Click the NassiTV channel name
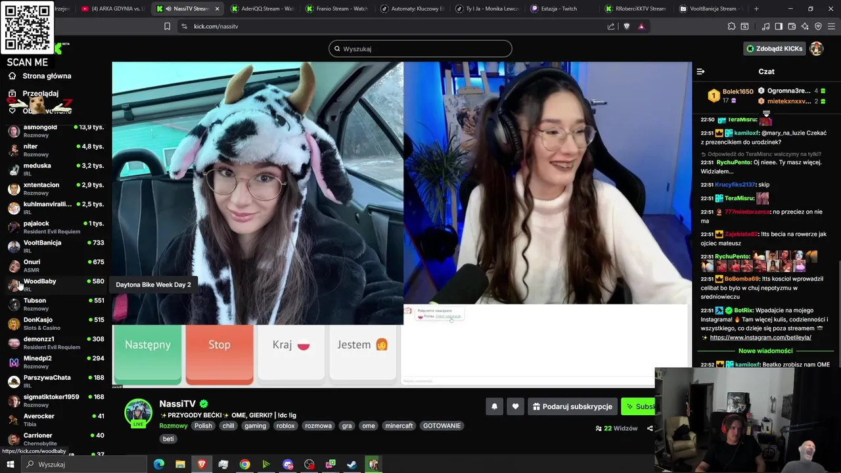 pos(177,404)
